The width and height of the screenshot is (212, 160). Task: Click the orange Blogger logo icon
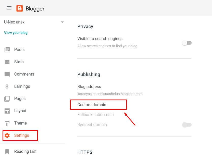point(20,8)
